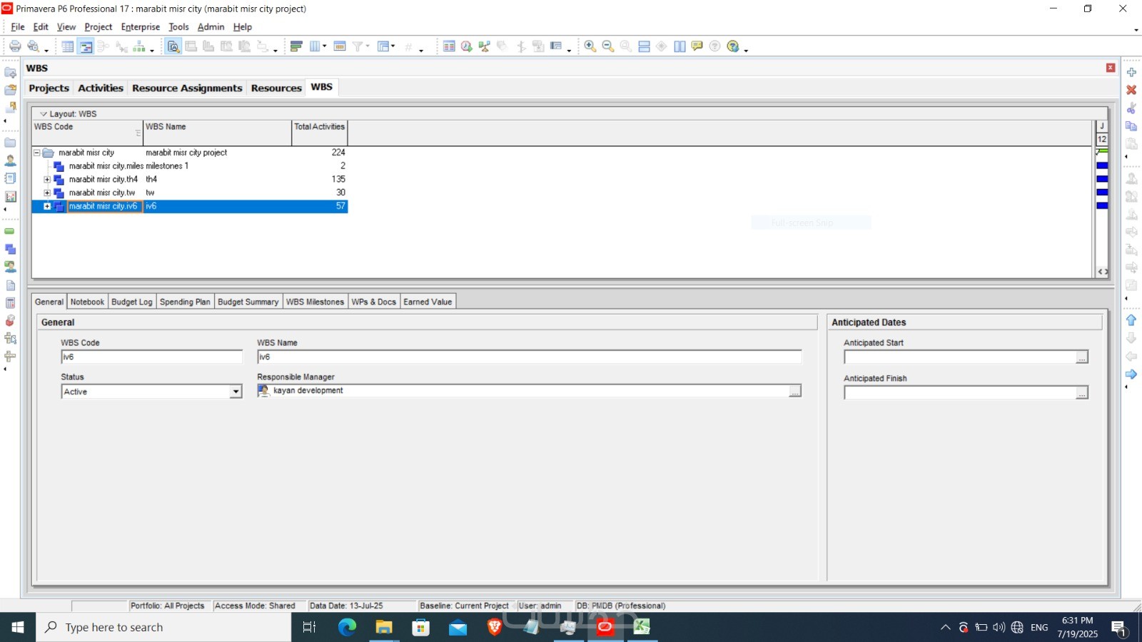Expand the marabit misr city.iv6 node
The width and height of the screenshot is (1142, 642).
click(x=47, y=206)
